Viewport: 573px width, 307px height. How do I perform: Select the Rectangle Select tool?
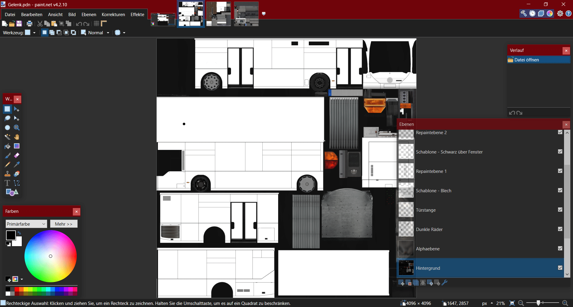coord(7,109)
